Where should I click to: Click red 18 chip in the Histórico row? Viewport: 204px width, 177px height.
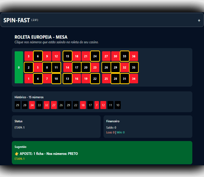pyautogui.click(x=83, y=105)
